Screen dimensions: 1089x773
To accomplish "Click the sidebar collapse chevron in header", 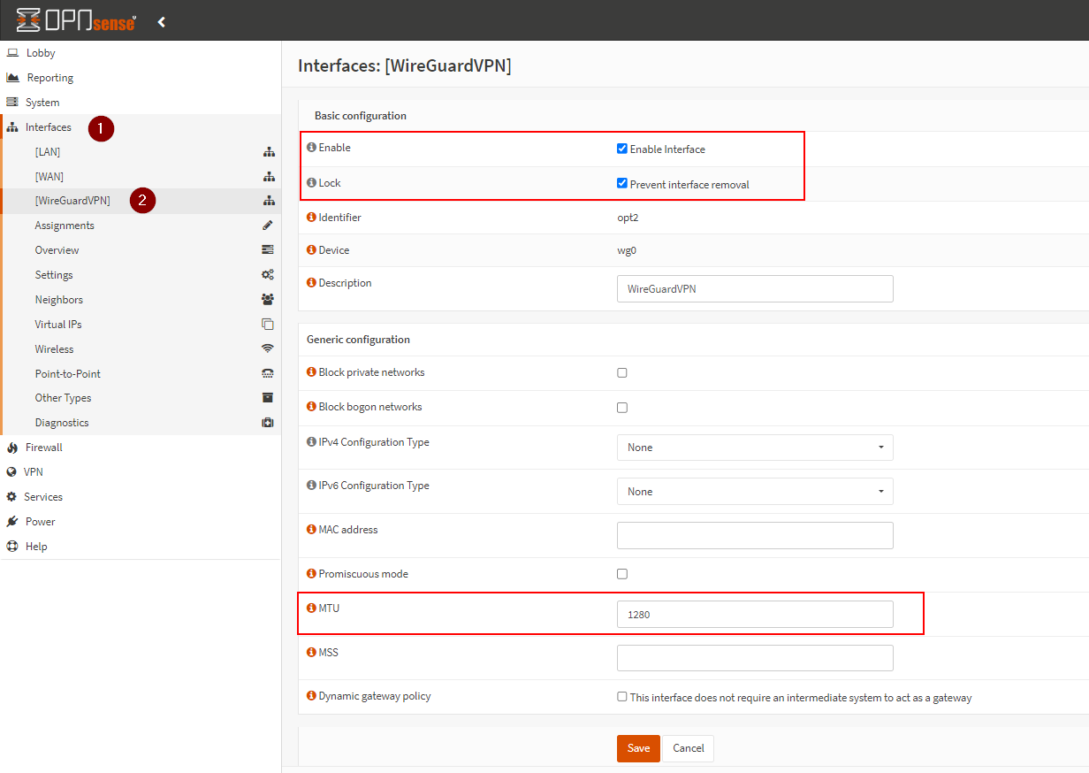I will pos(162,22).
